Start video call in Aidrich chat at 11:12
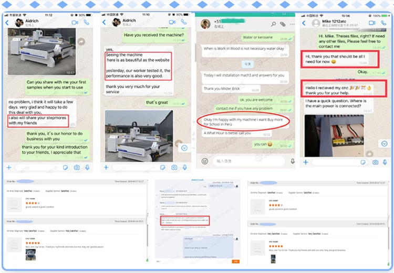This screenshot has height=273, width=394. (75, 23)
